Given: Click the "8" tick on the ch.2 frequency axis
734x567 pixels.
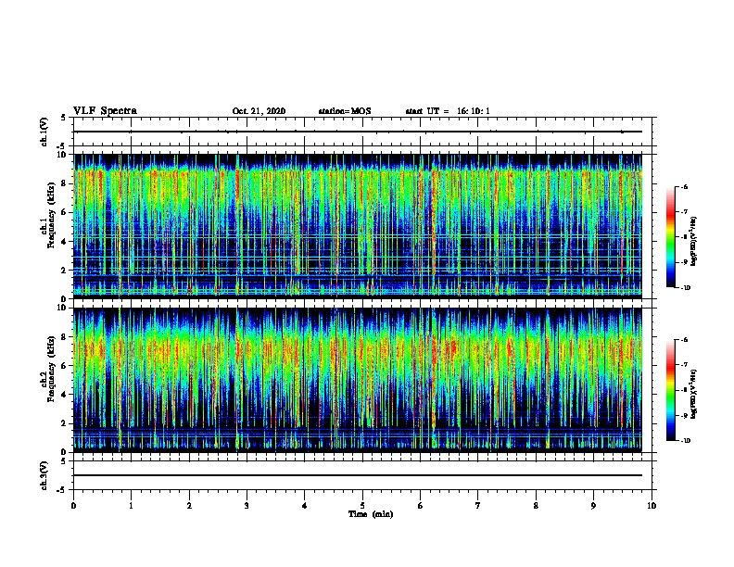Looking at the screenshot, I should click(x=65, y=337).
